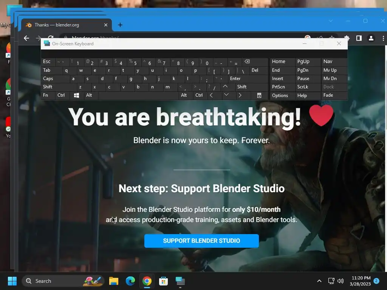Toggle the ScrLk key
387x290 pixels.
pos(308,87)
